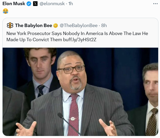160x138 pixels.
Task: Click the black X affiliation badge
Action: [x=35, y=4]
